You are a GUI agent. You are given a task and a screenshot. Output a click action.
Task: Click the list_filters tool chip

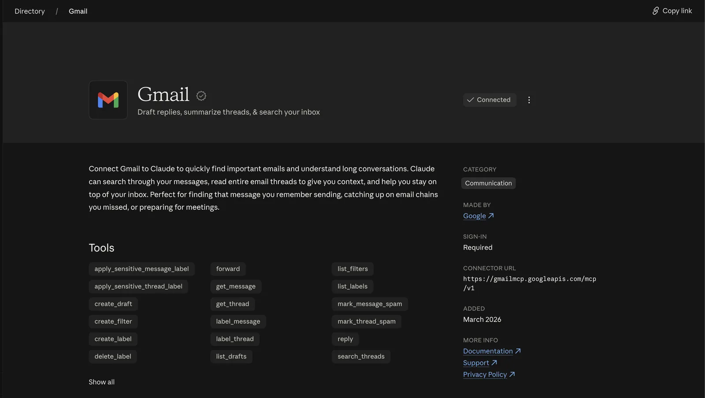pos(352,269)
